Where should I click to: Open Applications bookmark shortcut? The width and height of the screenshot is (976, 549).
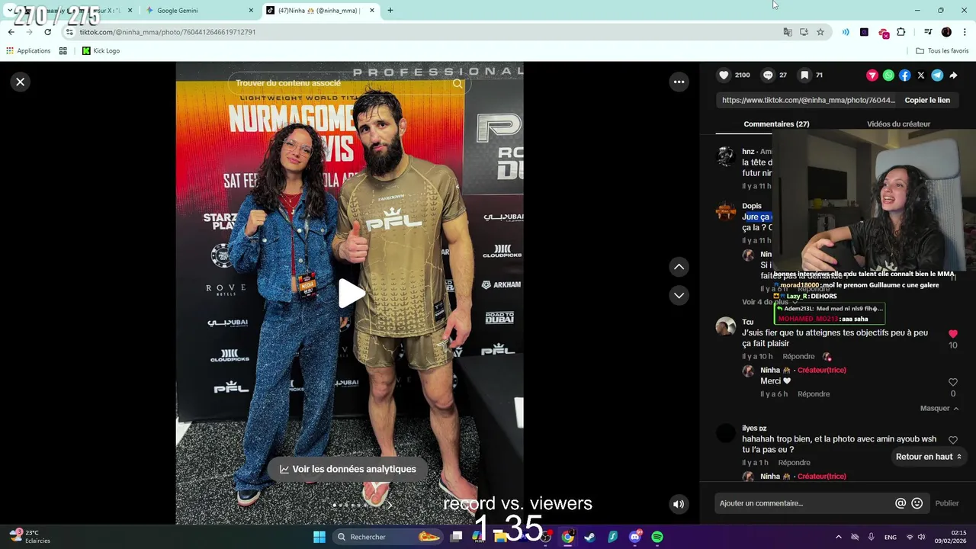pos(28,51)
